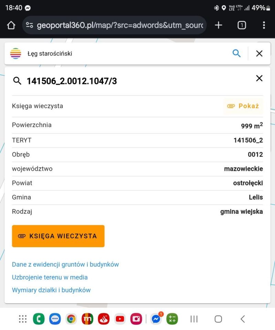
Task: Launch the Messages app icon
Action: pos(55,319)
